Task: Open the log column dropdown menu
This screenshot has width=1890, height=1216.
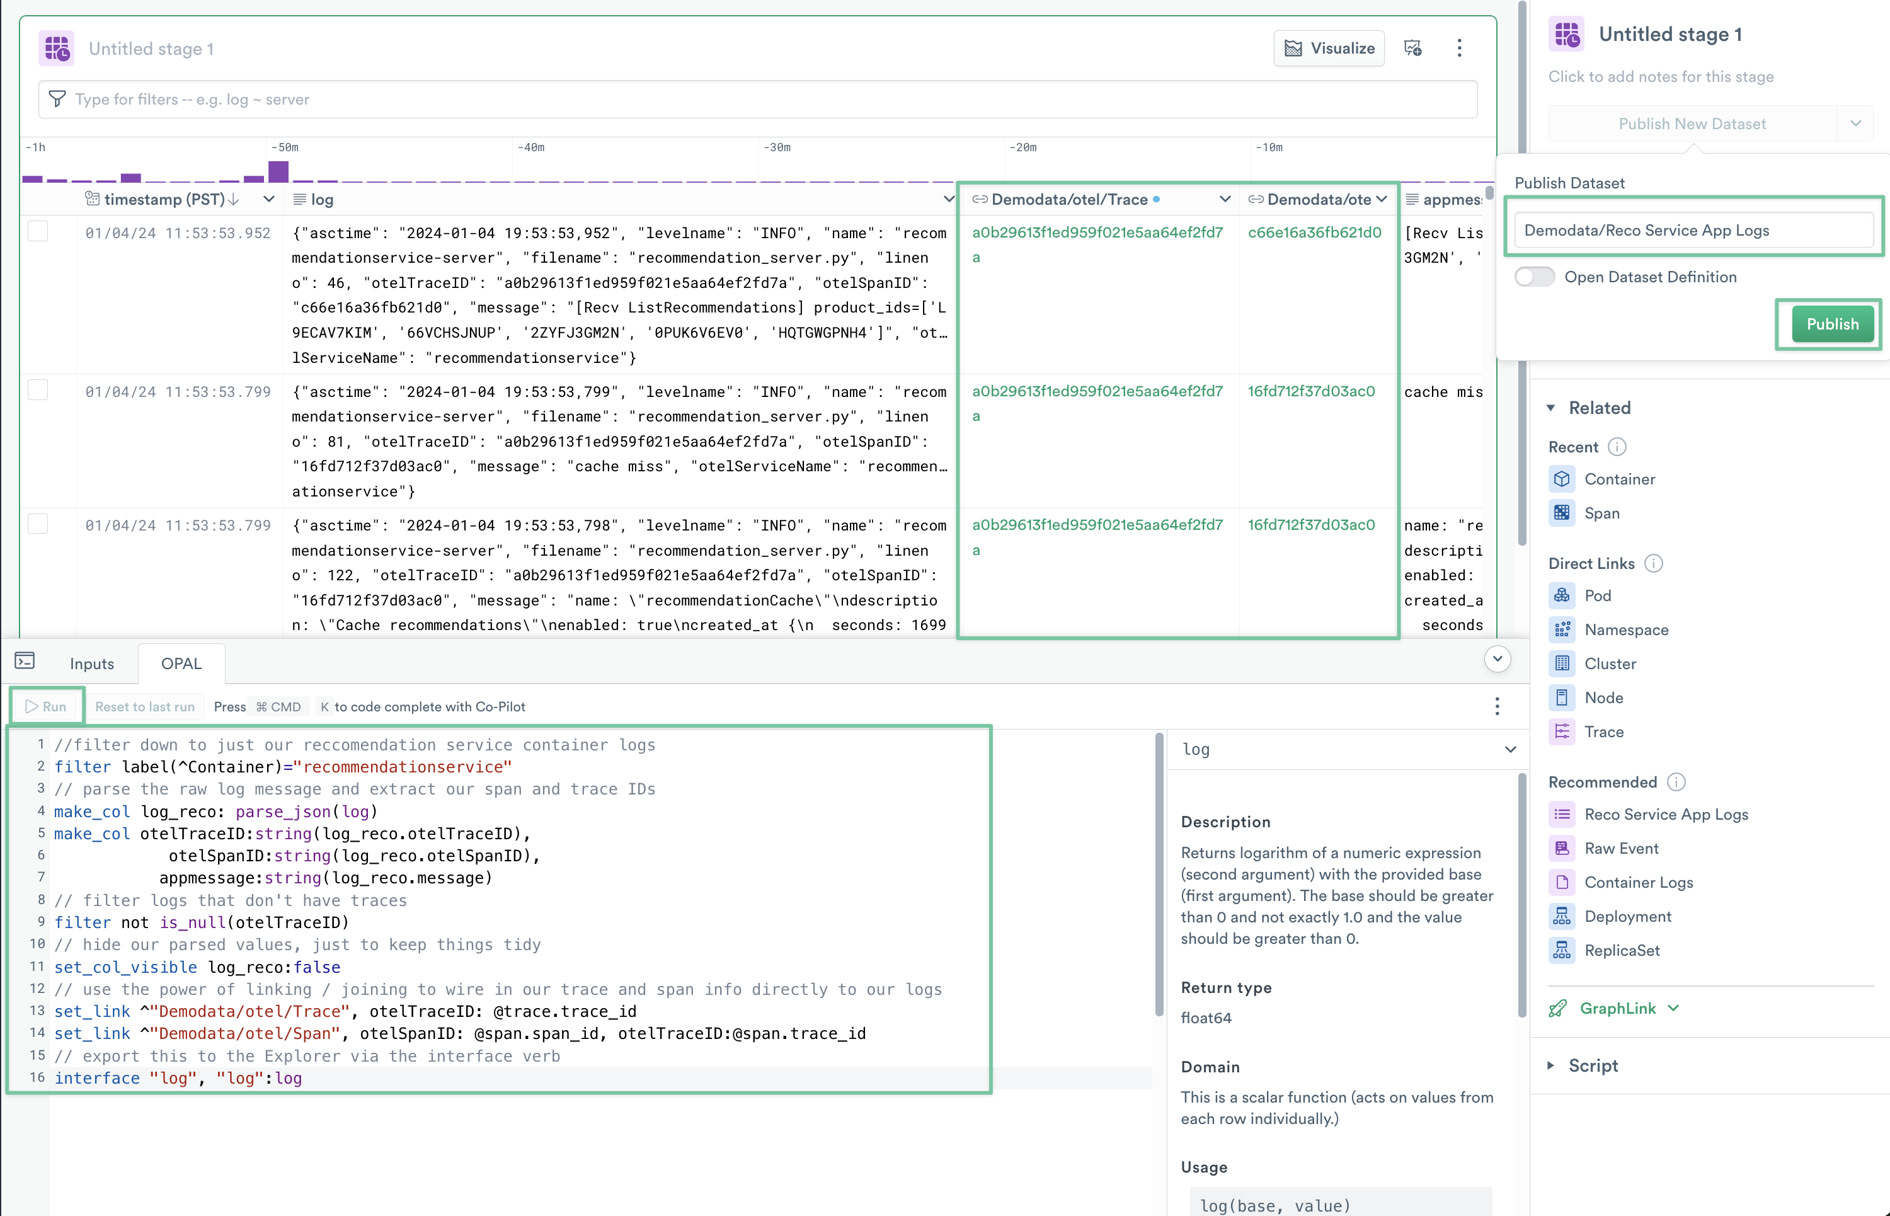Action: [x=948, y=199]
